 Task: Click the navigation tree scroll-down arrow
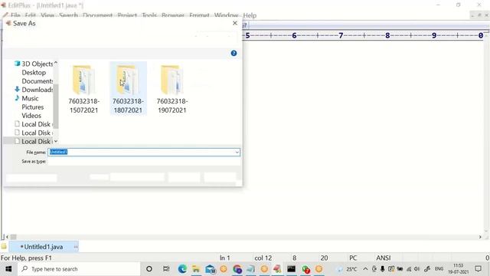pyautogui.click(x=56, y=141)
